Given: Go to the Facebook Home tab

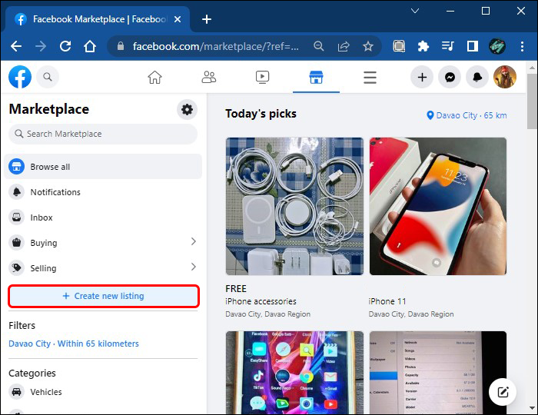Looking at the screenshot, I should coord(154,77).
